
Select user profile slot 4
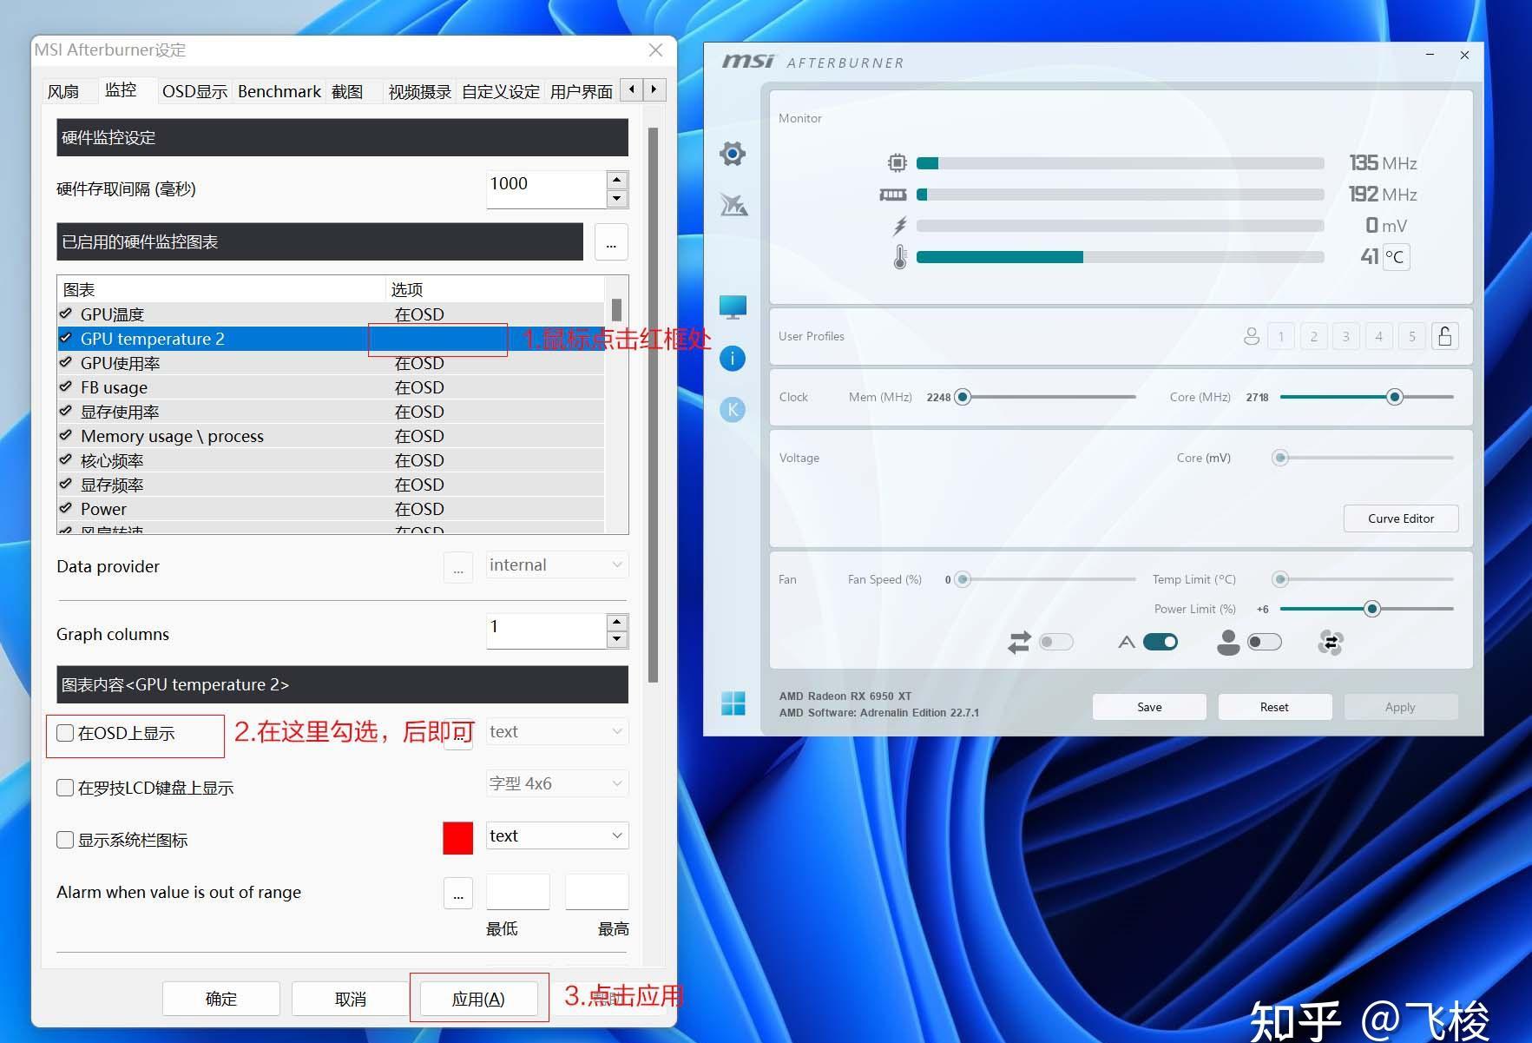click(x=1379, y=336)
